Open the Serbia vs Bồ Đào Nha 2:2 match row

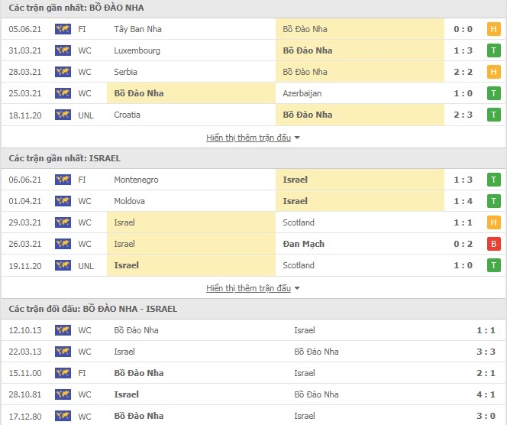click(x=253, y=72)
